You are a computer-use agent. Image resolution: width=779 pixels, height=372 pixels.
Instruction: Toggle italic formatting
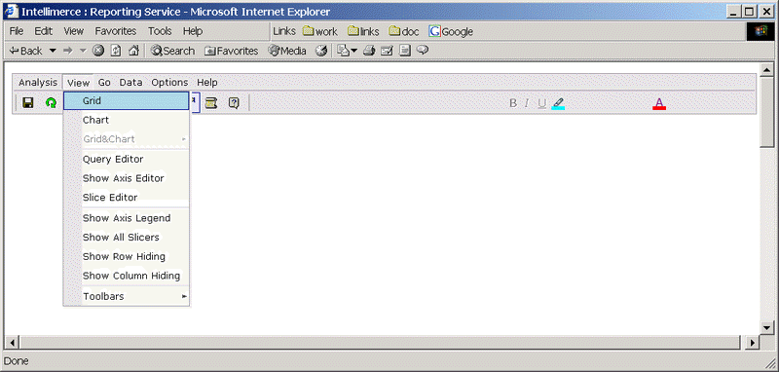pyautogui.click(x=527, y=103)
